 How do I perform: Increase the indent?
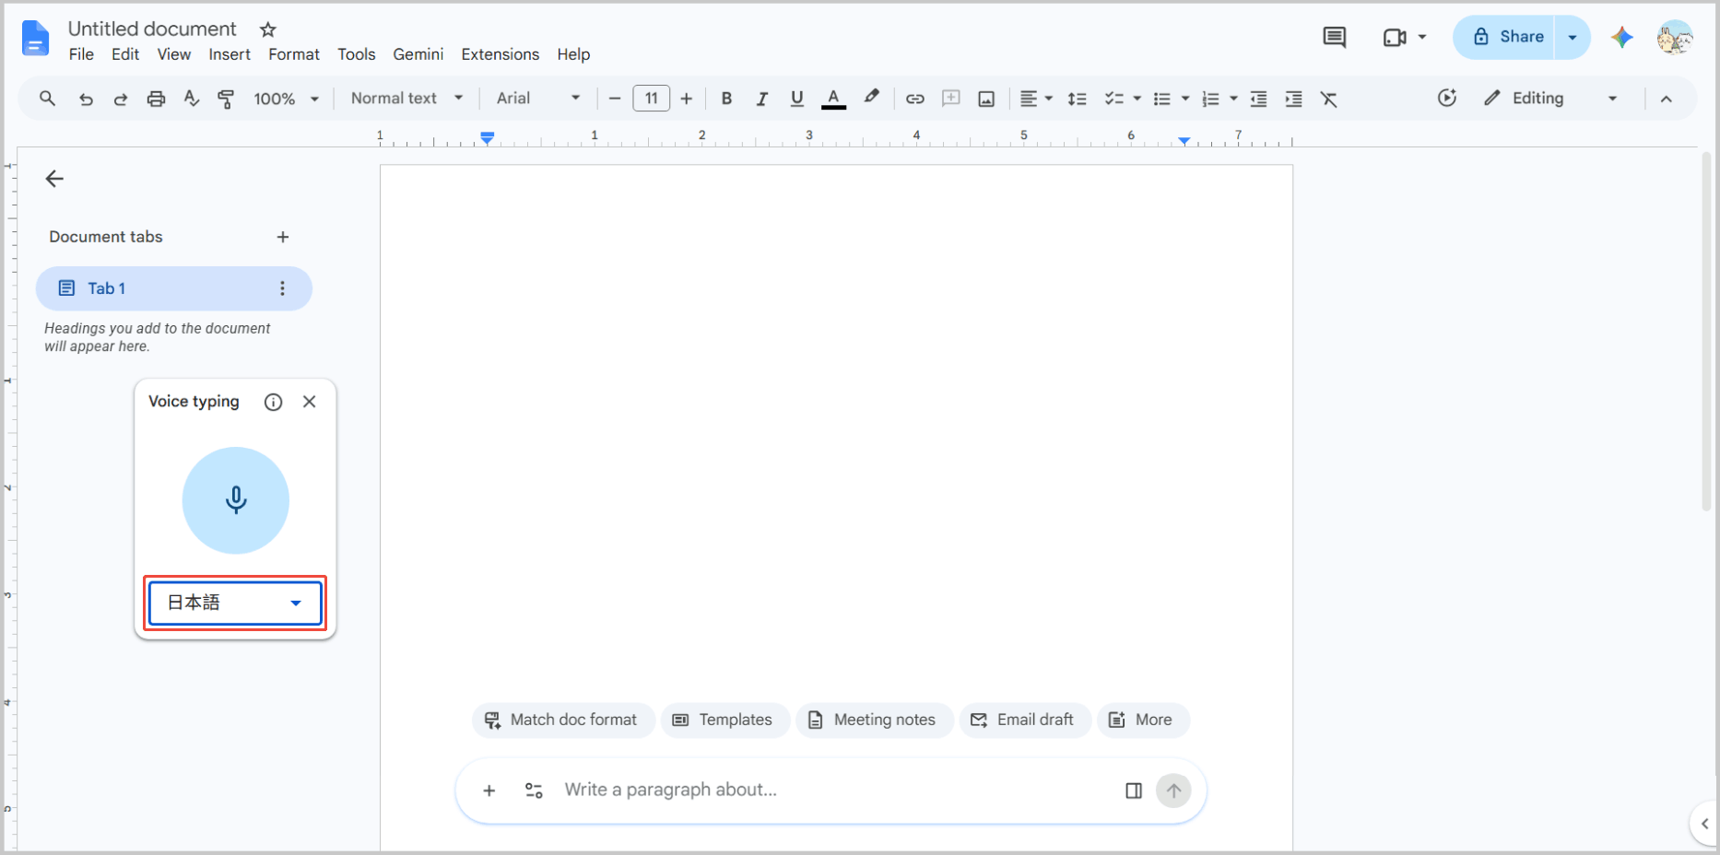(x=1293, y=99)
